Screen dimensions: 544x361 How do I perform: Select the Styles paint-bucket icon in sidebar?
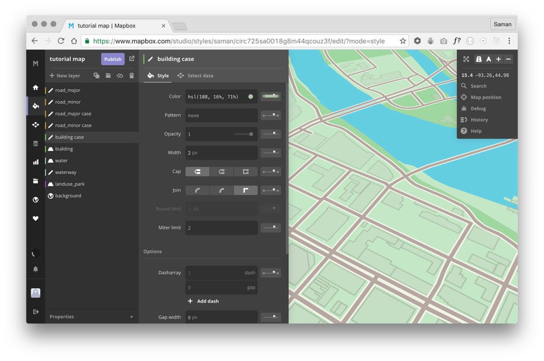click(x=35, y=106)
